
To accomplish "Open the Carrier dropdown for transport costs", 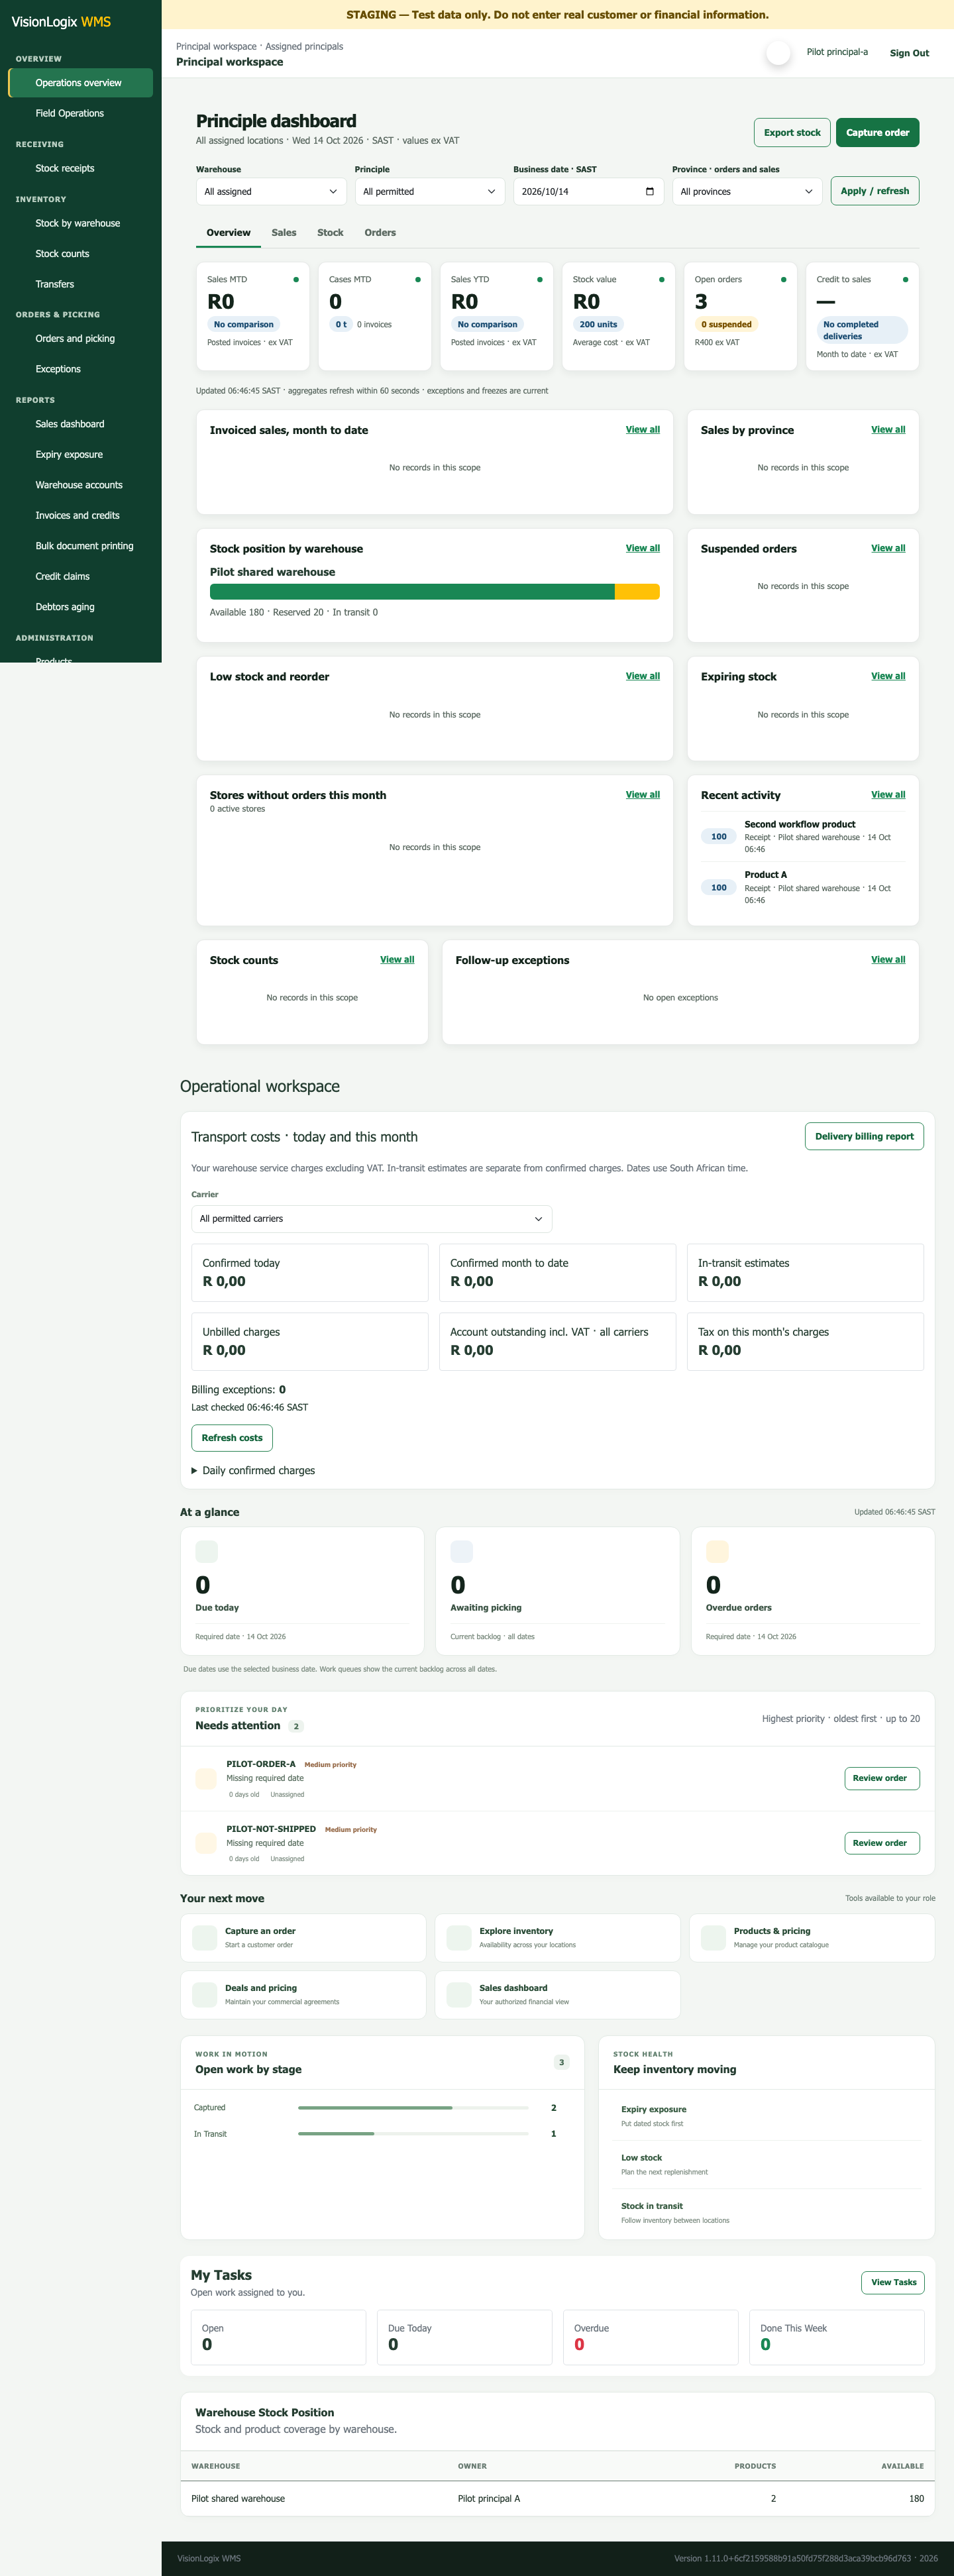I will [x=371, y=1219].
